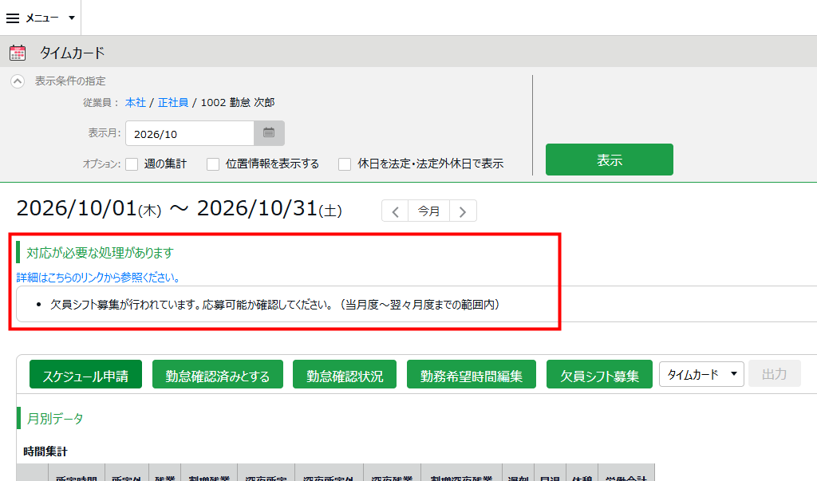Toggle 休日を法定・法定外休日で表示 checkbox
Viewport: 817px width, 481px height.
click(345, 164)
